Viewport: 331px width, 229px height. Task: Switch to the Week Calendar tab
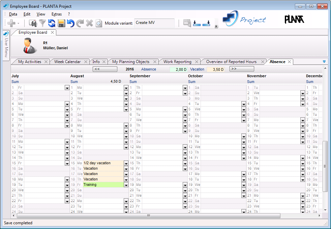pyautogui.click(x=67, y=62)
